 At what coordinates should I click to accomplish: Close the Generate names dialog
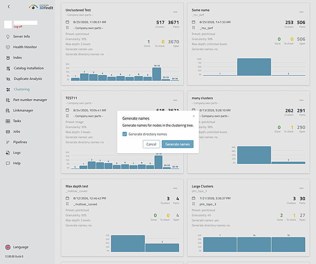(194, 116)
